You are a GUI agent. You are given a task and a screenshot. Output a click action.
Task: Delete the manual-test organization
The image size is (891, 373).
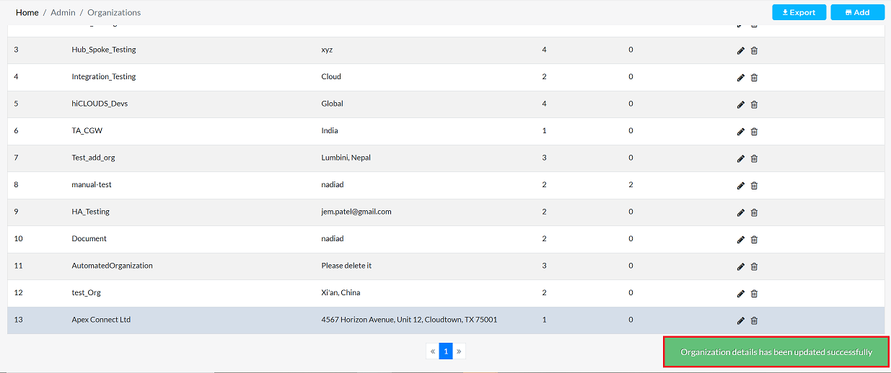click(x=754, y=186)
